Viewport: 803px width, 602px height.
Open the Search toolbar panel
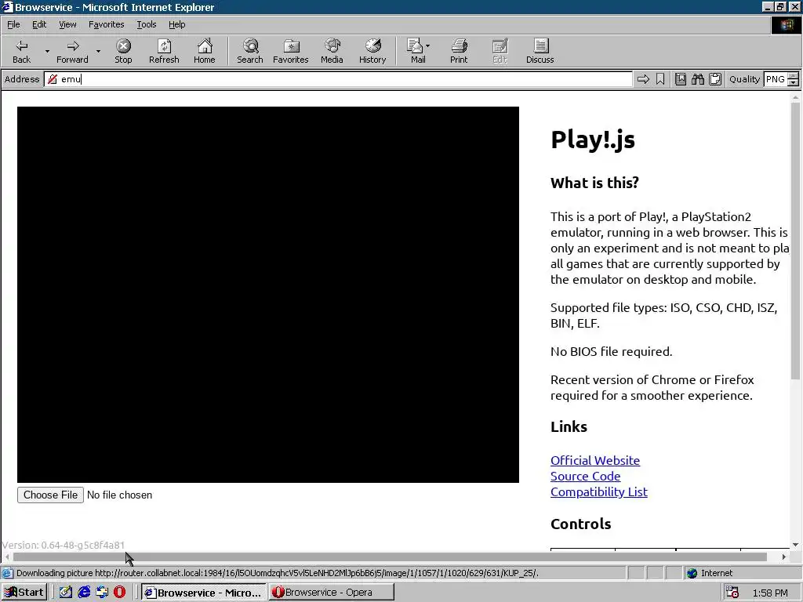pos(250,51)
